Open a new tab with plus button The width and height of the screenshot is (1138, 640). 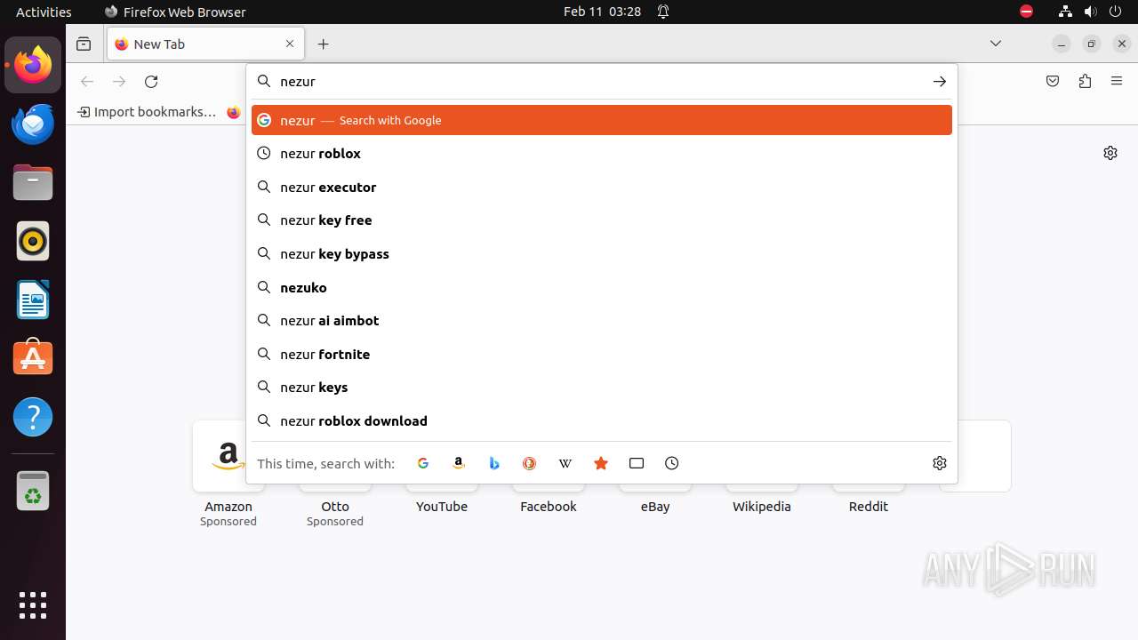point(324,44)
